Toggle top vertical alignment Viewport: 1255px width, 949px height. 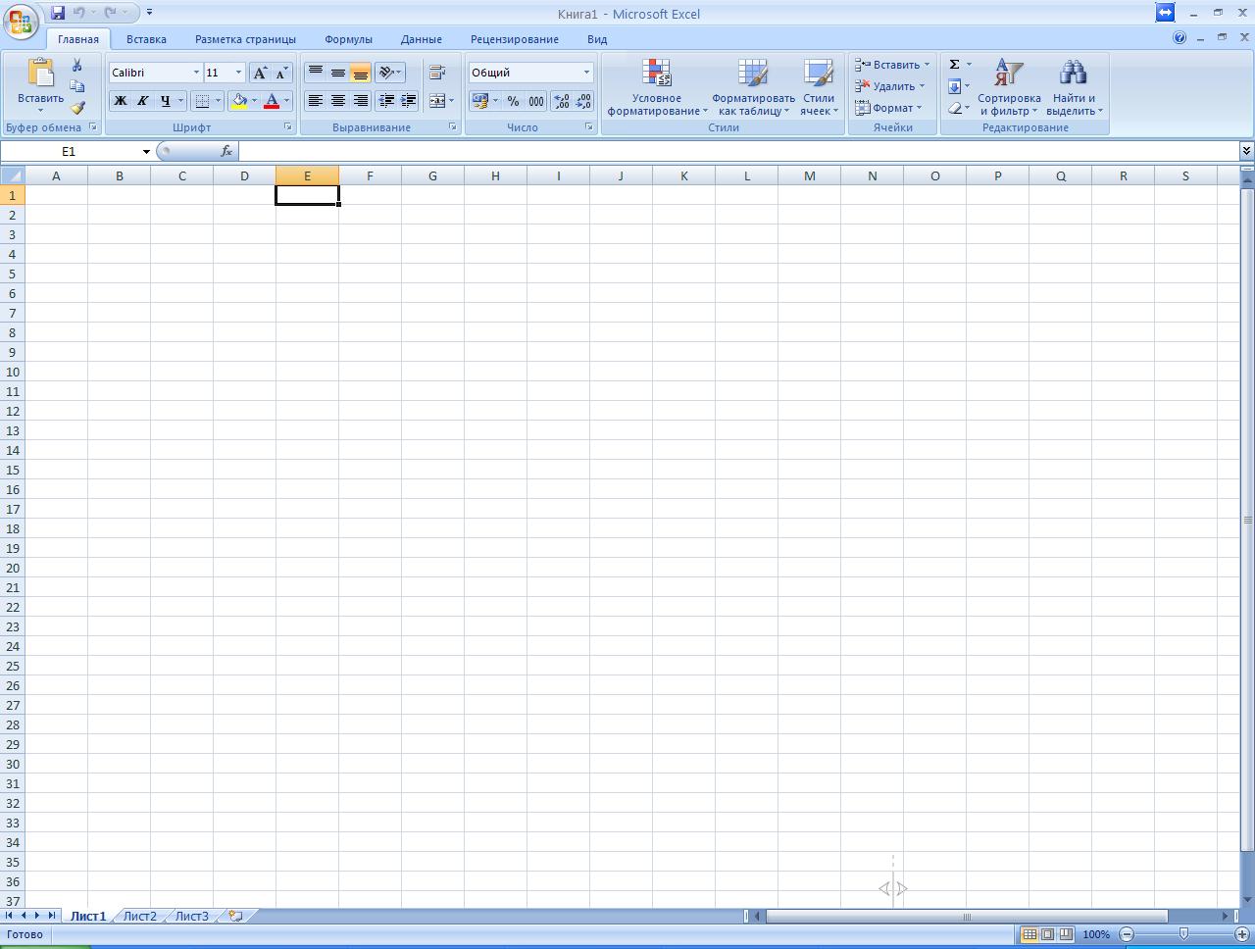(315, 73)
